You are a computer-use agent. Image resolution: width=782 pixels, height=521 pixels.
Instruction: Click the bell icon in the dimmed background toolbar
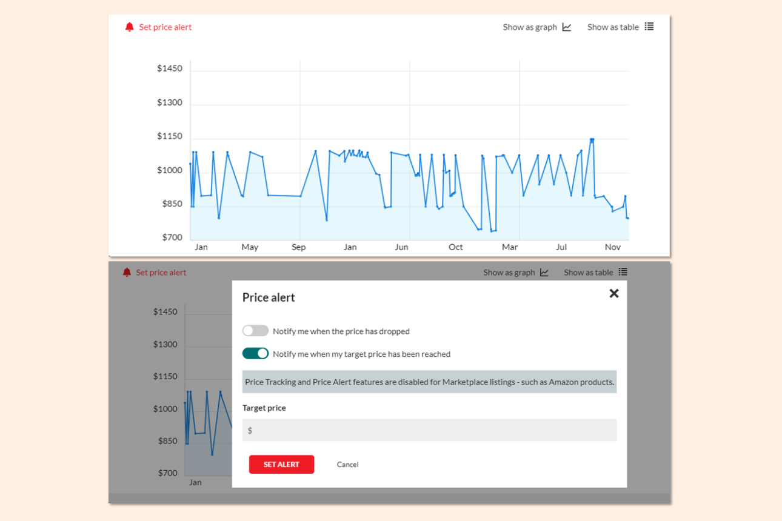coord(127,272)
